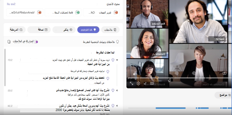The height and width of the screenshot is (115, 232).
Task: Switch to the ملاحظات tab
Action: coord(110,30)
